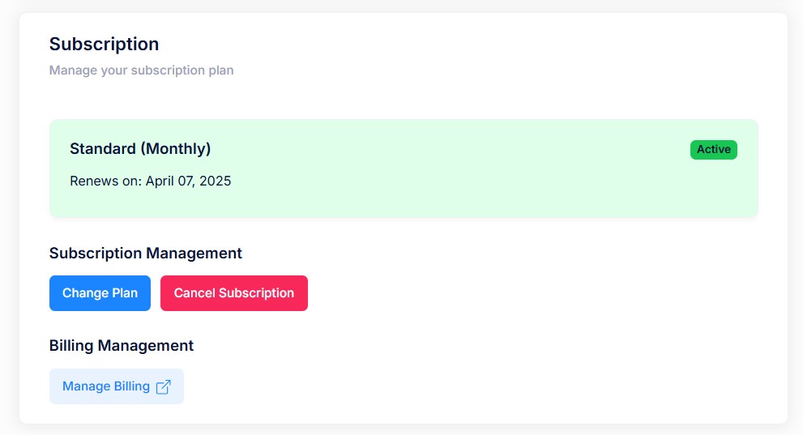Screen dimensions: 803x435
Task: Click the green Active status badge
Action: pos(713,149)
